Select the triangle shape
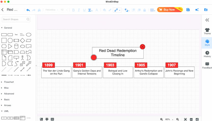The width and height of the screenshot is (212, 121). pos(10,46)
